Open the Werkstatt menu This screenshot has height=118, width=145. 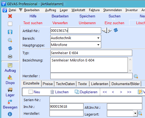click(x=78, y=10)
